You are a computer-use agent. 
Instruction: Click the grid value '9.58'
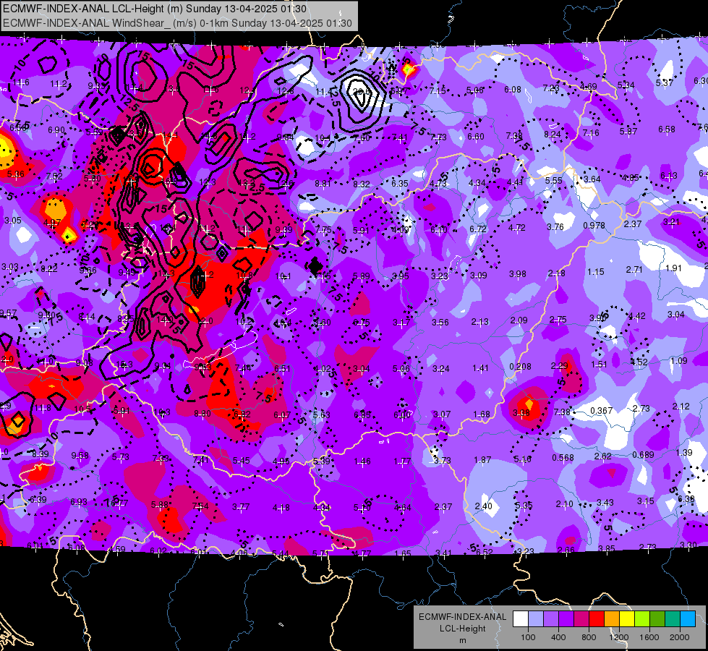[80, 456]
